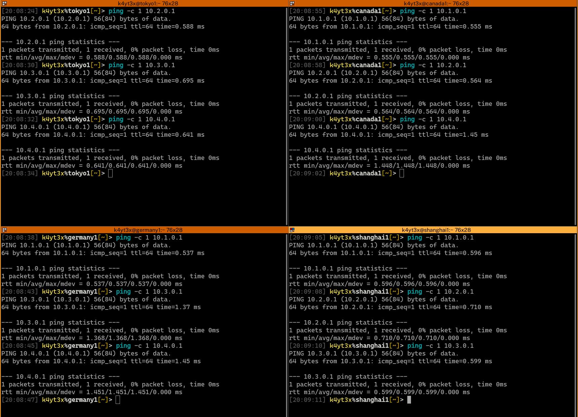
Task: Select the highlighted k4yt3x@shanghai1 pane title bar
Action: [433, 230]
